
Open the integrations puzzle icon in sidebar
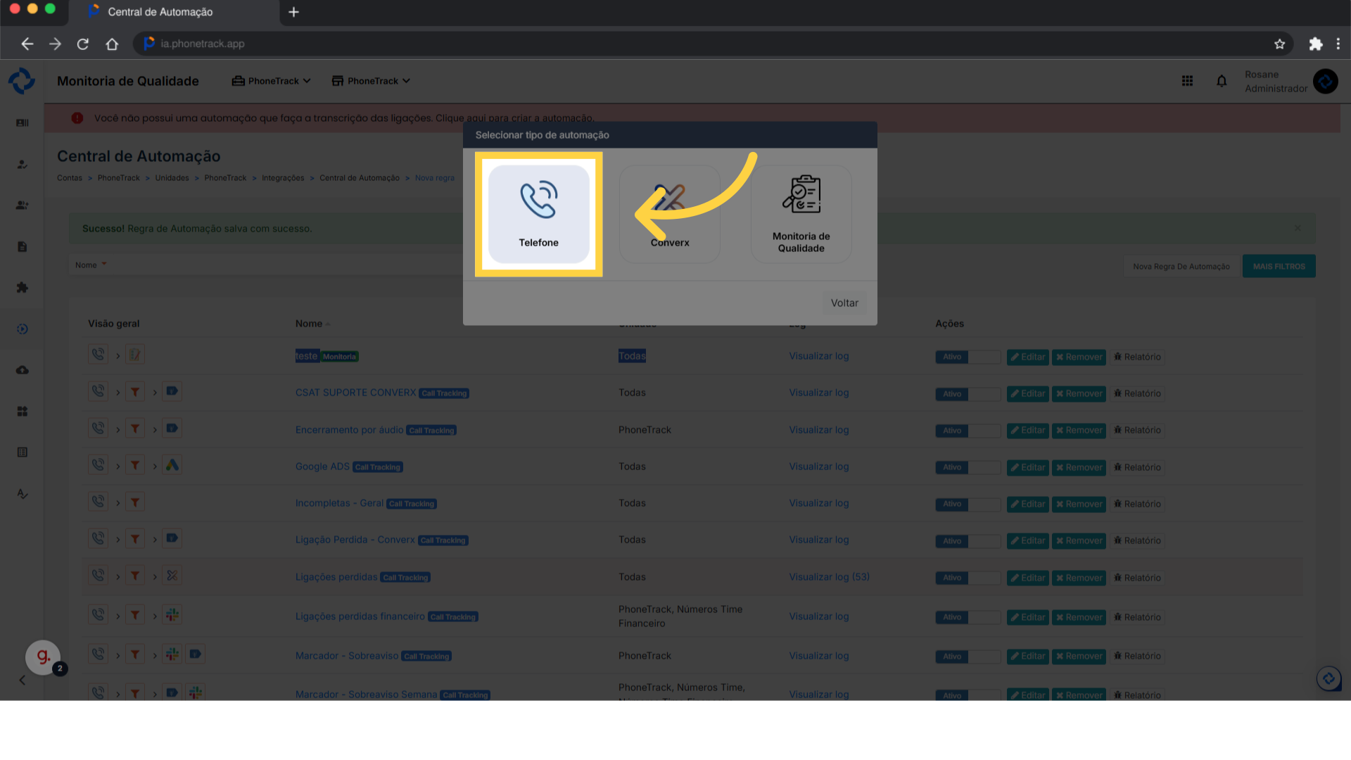click(x=23, y=288)
